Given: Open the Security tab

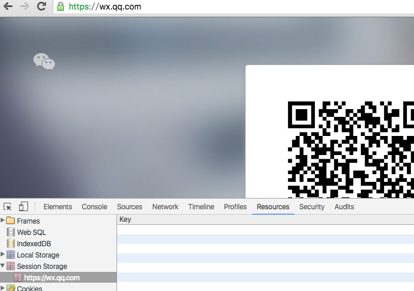Looking at the screenshot, I should tap(312, 207).
